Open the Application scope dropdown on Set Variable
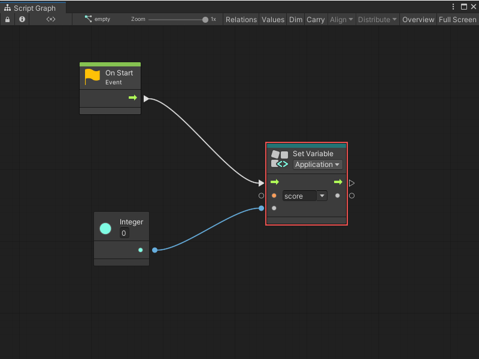Screen dimensions: 479x359 click(x=317, y=165)
